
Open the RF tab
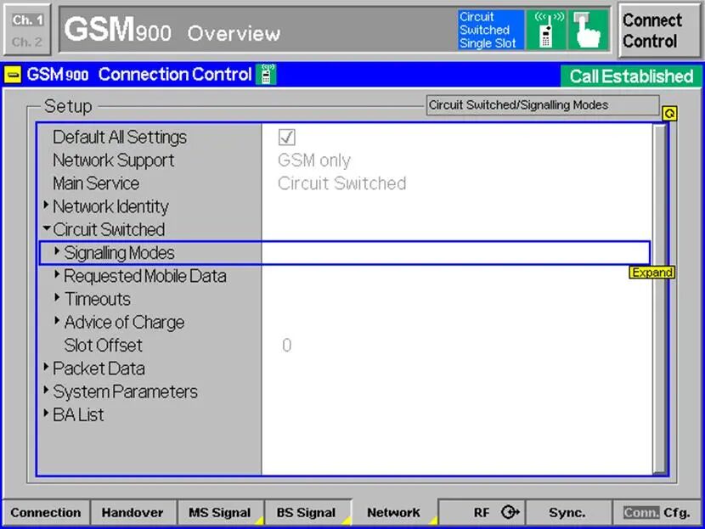(x=481, y=512)
